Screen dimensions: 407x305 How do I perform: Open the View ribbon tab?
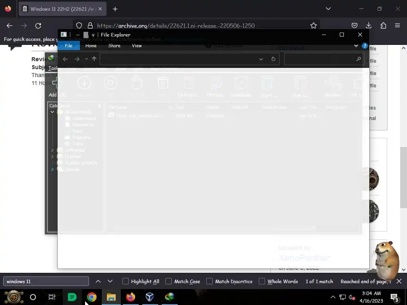[x=137, y=46]
